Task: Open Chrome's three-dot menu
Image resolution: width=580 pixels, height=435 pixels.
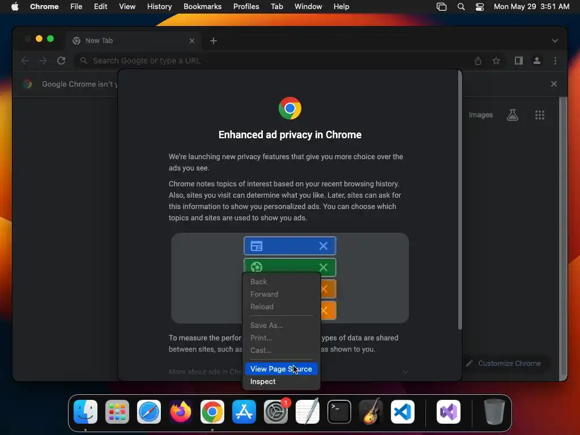Action: pyautogui.click(x=555, y=61)
